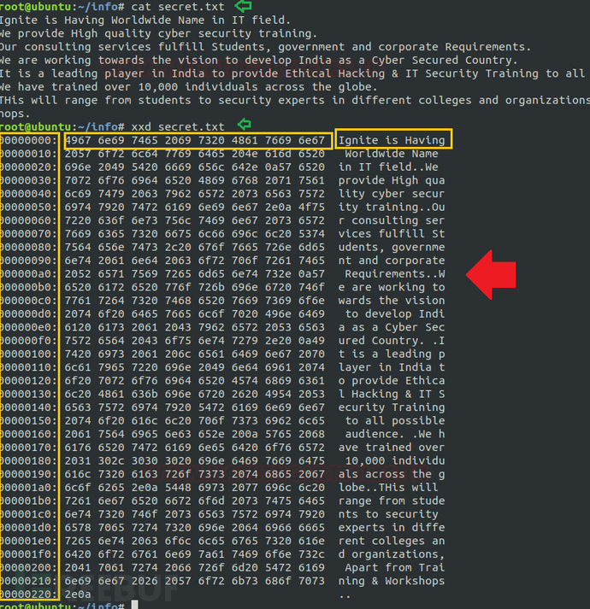Click line 'We have trained over 10,000 individuals'

pos(189,86)
